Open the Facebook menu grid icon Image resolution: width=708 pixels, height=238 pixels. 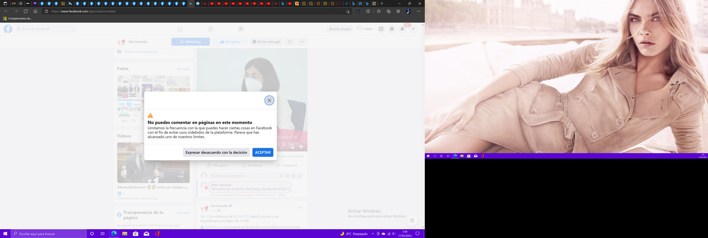click(381, 29)
